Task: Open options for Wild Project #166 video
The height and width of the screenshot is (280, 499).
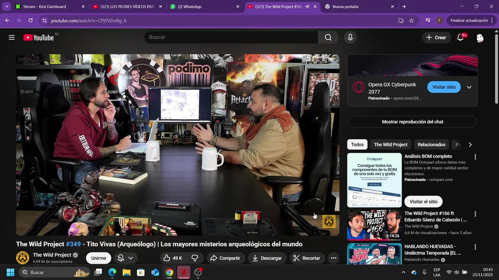Action: (x=475, y=214)
